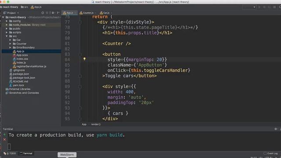Click the scroll-from-source target icon in the Project panel

click(43, 13)
